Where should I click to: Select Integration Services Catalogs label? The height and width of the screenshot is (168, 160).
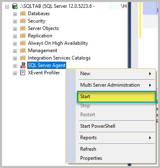pos(59,58)
